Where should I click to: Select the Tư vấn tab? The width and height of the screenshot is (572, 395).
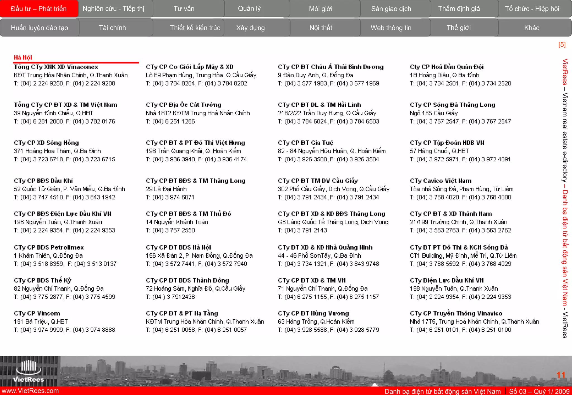[189, 9]
